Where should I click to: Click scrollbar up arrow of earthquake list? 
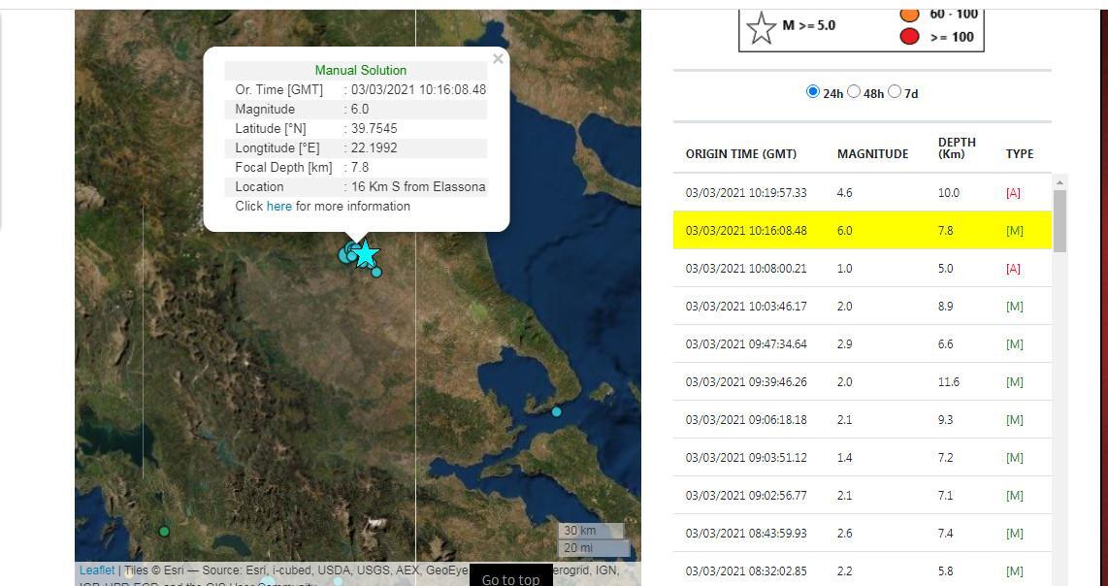point(1059,182)
